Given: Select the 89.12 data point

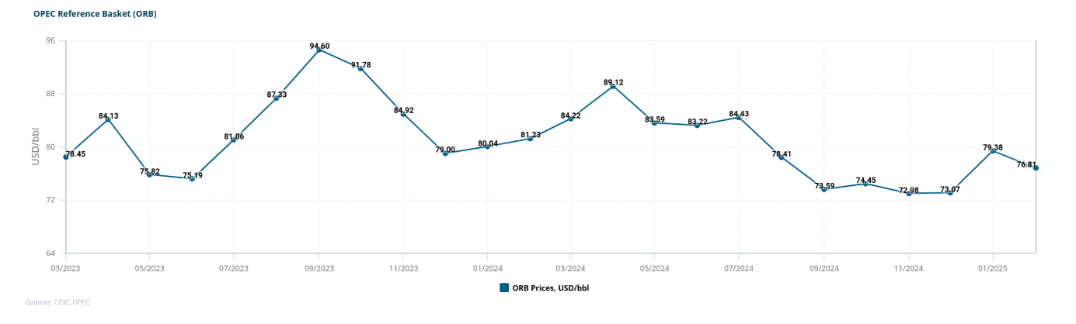Looking at the screenshot, I should pyautogui.click(x=613, y=87).
